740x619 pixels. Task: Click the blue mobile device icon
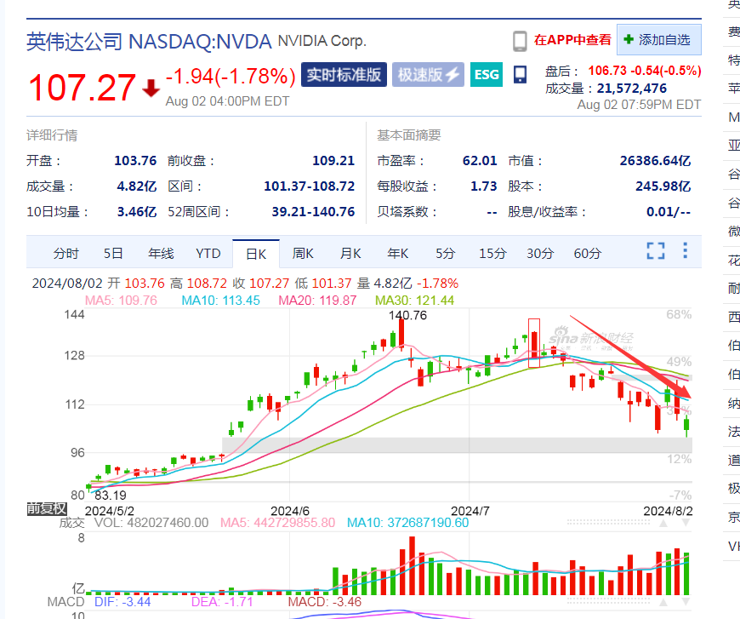click(520, 75)
